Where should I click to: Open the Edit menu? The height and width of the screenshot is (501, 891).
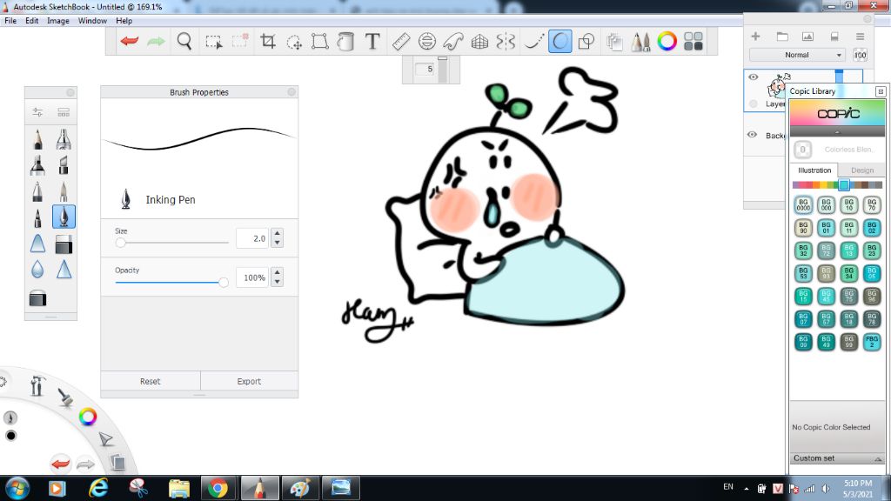[x=32, y=21]
